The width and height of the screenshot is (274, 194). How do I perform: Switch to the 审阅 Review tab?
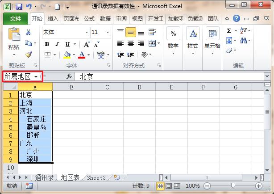point(121,18)
